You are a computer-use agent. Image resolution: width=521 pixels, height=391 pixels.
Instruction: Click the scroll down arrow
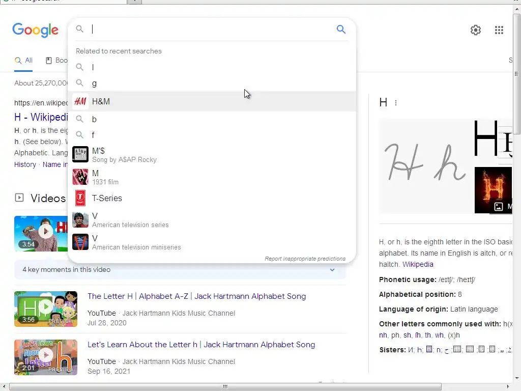pyautogui.click(x=517, y=378)
